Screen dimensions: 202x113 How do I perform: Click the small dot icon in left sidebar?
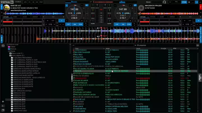(3, 102)
